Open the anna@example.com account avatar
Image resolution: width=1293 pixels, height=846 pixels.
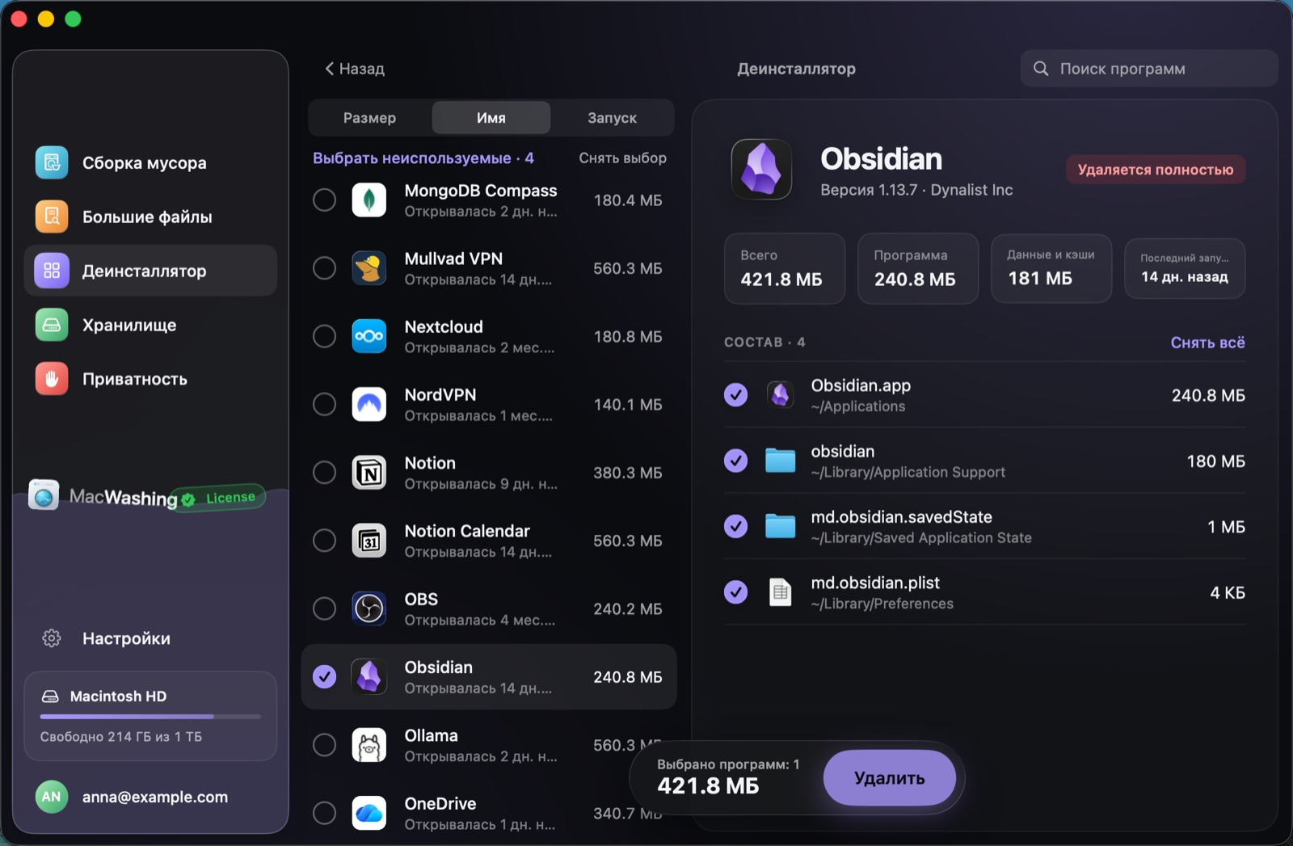click(51, 797)
